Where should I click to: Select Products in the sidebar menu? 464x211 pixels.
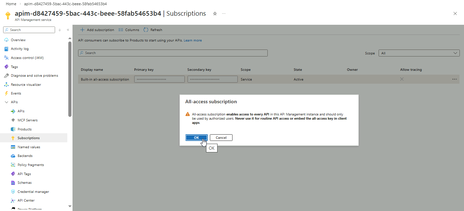pyautogui.click(x=24, y=129)
